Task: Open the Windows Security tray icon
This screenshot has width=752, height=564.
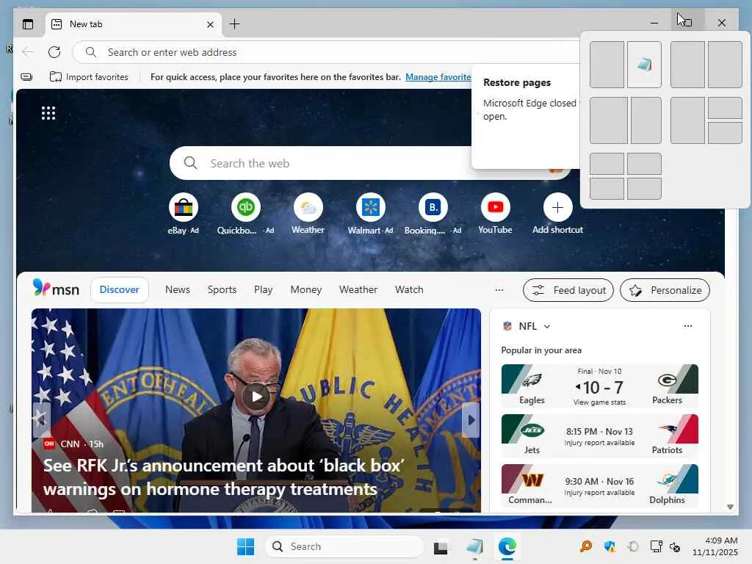Action: click(x=610, y=546)
